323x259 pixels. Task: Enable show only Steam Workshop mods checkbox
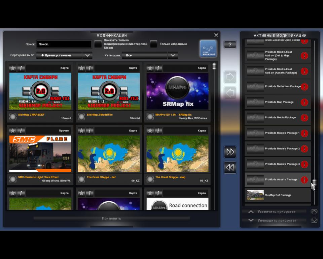(98, 44)
